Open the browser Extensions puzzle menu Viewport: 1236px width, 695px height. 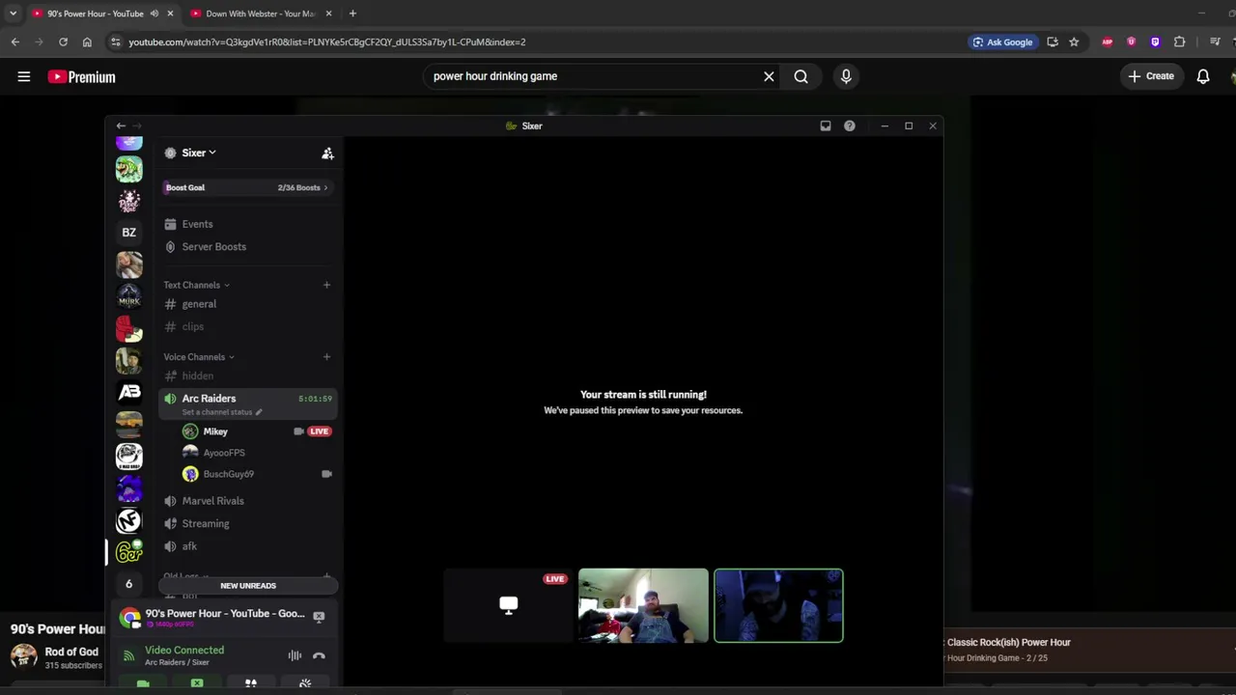point(1179,42)
